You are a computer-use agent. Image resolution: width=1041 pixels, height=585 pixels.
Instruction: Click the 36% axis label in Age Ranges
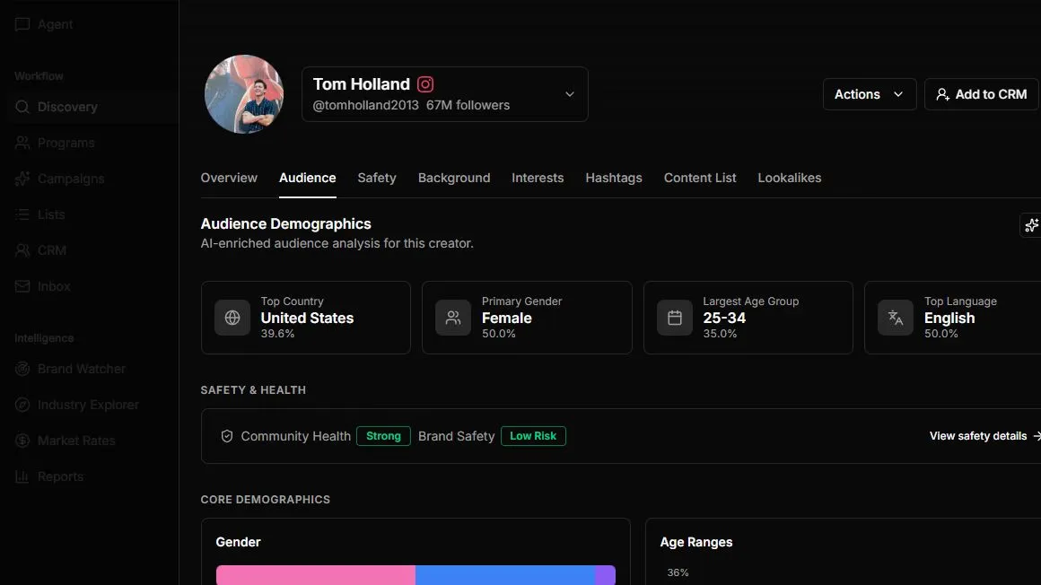678,572
